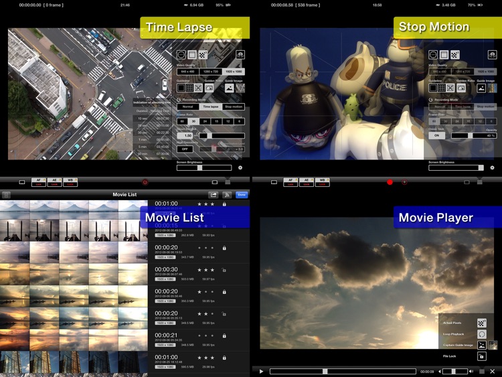Screen dimensions: 502x377
Task: Toggle AF Lock in Stop Motion toolbar
Action: (290, 182)
